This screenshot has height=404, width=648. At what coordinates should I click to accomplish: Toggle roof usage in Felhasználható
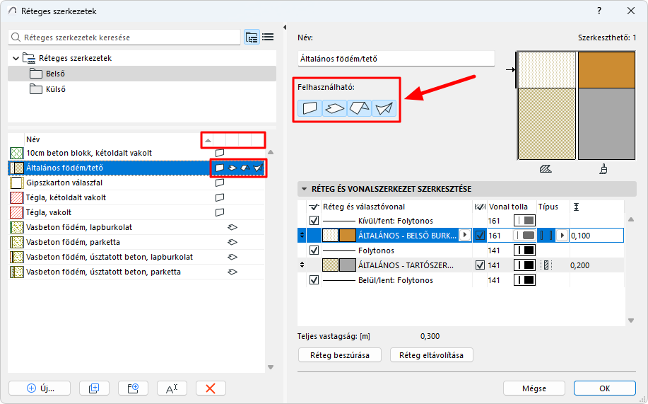coord(359,108)
